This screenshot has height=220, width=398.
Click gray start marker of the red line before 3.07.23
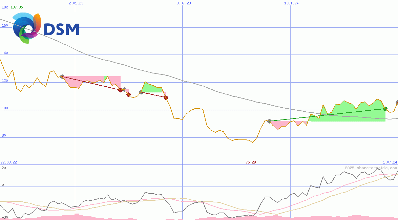[141, 92]
